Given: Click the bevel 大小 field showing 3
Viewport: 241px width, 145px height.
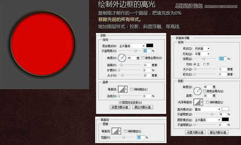Looking at the screenshot, I should (x=223, y=69).
